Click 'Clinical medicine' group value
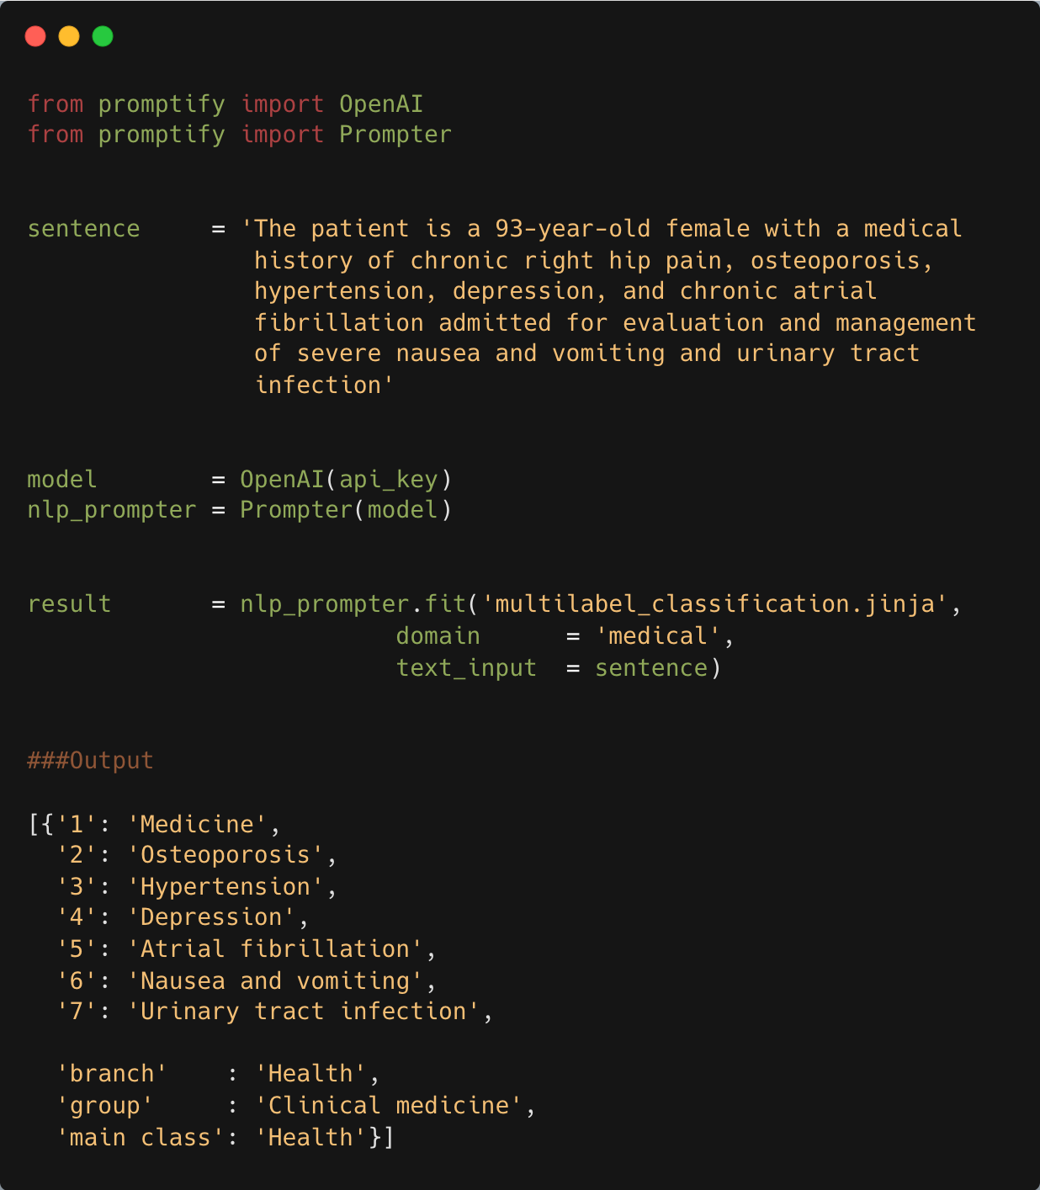The width and height of the screenshot is (1040, 1190). point(389,1106)
